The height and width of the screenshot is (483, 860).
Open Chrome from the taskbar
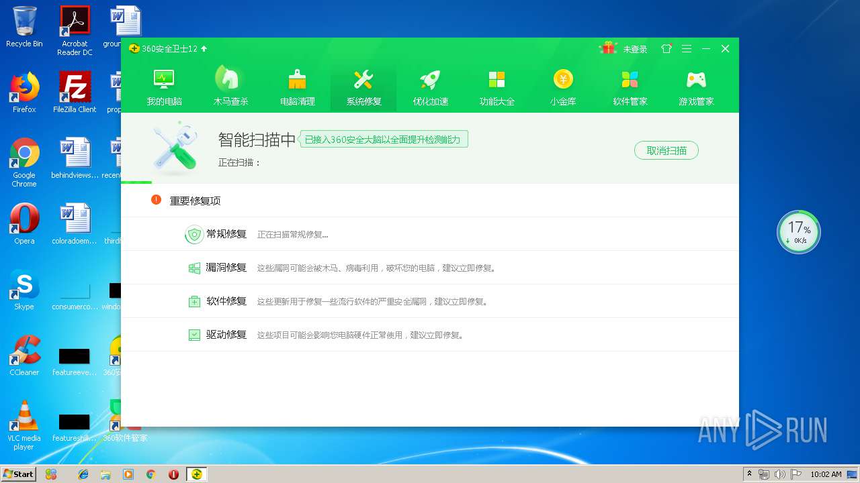click(150, 474)
